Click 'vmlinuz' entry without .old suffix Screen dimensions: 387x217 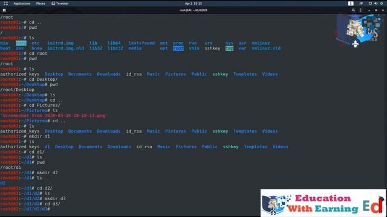click(x=261, y=43)
